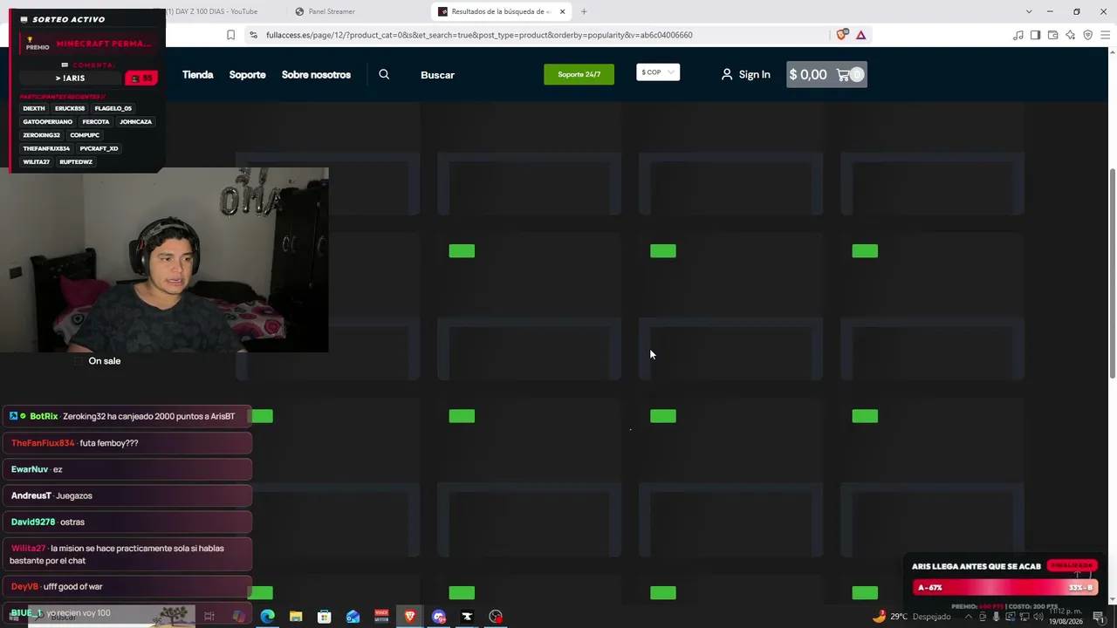Screen dimensions: 1117x628
Task: Tick the On sale filter checkbox
Action: tap(79, 361)
